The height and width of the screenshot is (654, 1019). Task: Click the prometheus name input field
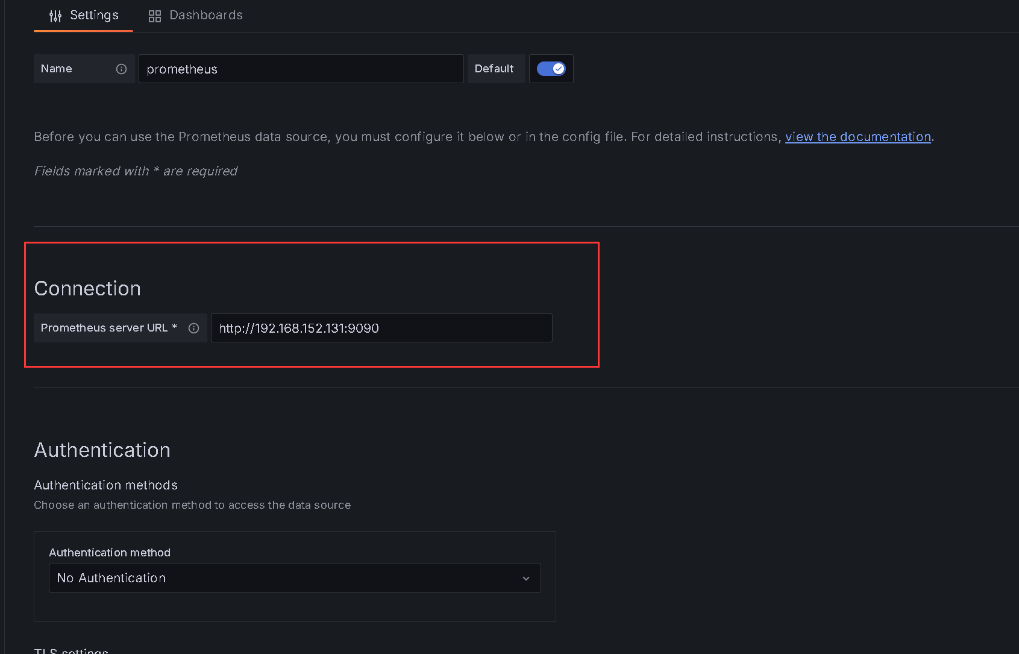301,69
